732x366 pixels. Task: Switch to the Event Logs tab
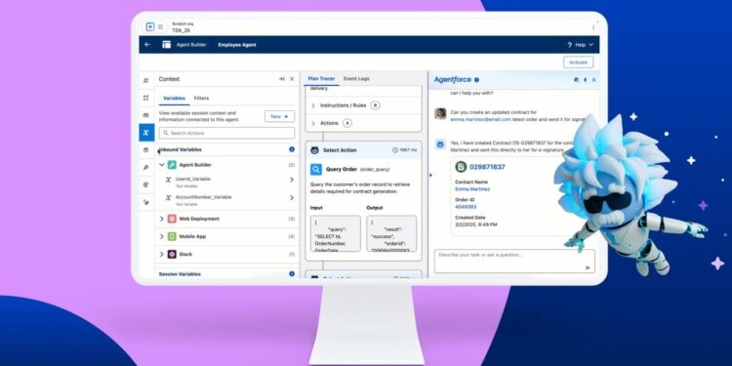coord(356,78)
